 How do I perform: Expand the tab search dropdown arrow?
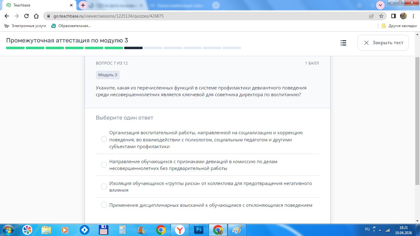(380, 5)
